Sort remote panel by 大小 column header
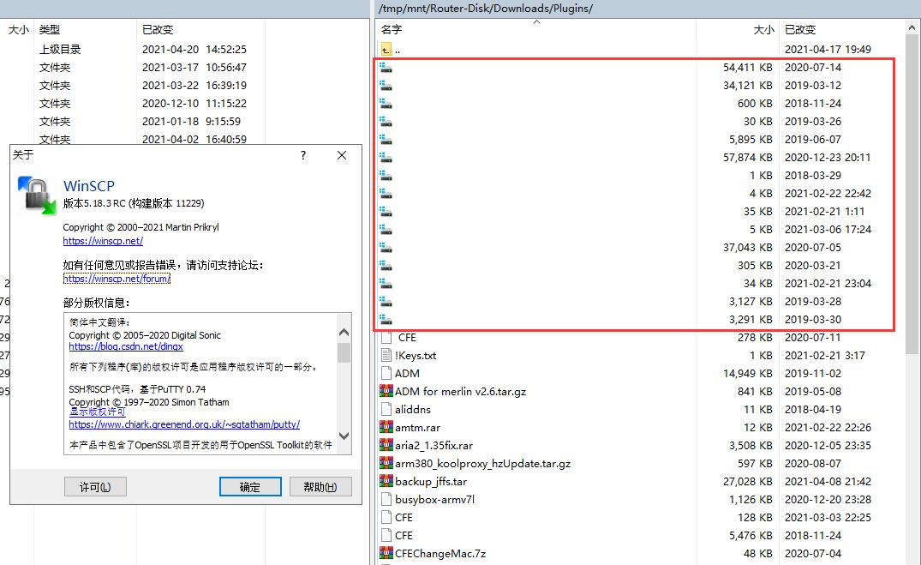This screenshot has height=565, width=921. [763, 30]
